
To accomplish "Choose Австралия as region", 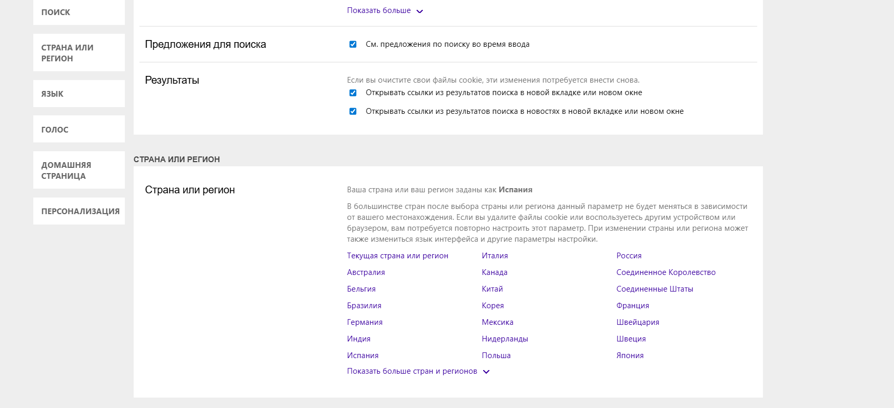I will [x=366, y=272].
